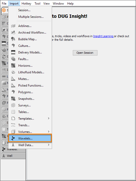Click the Bubble Map icon
The width and height of the screenshot is (136, 181).
click(13, 39)
